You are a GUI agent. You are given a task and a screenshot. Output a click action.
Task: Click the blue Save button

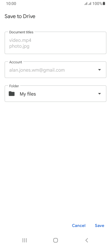[100, 226]
